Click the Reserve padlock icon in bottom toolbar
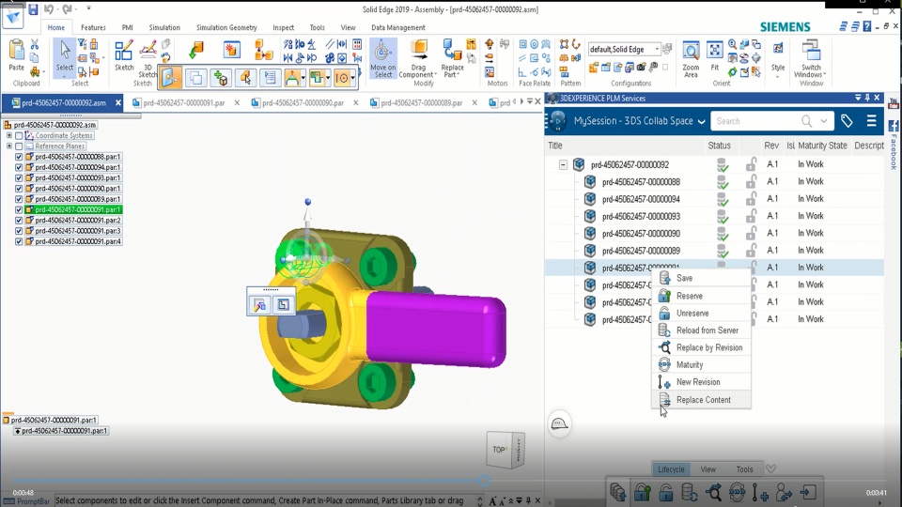 [x=642, y=493]
